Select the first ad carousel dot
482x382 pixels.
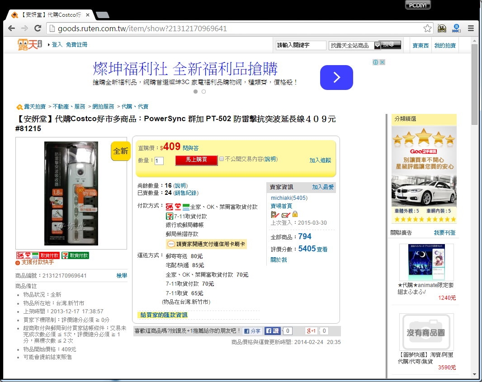click(x=195, y=92)
